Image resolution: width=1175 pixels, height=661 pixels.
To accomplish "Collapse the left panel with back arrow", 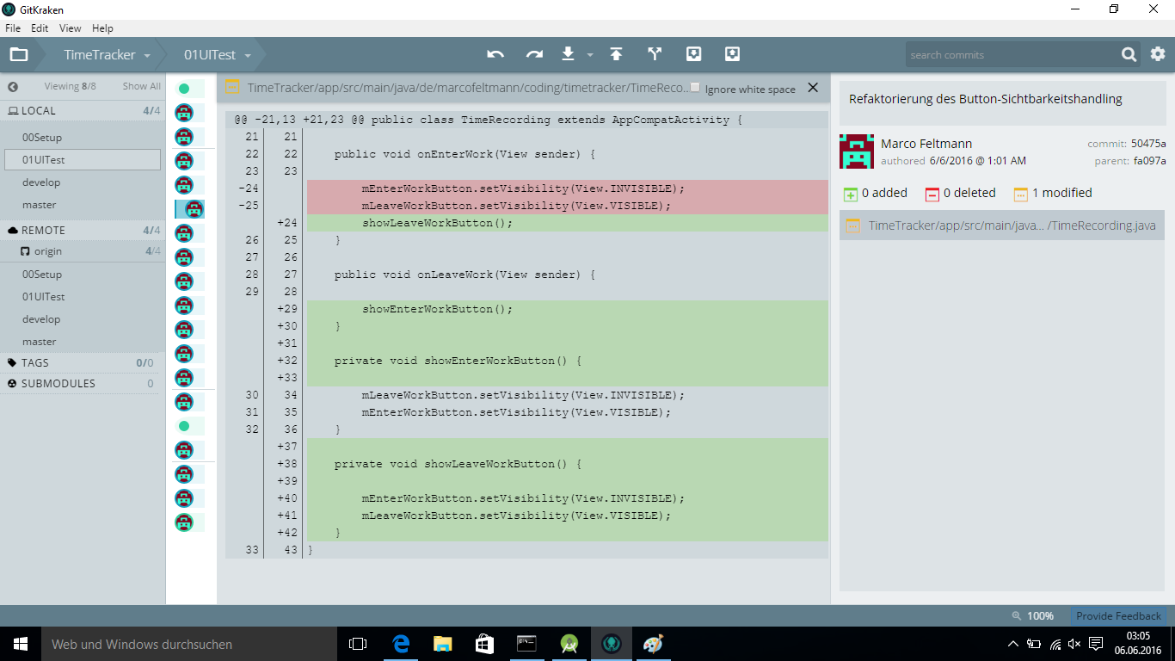I will [x=13, y=86].
